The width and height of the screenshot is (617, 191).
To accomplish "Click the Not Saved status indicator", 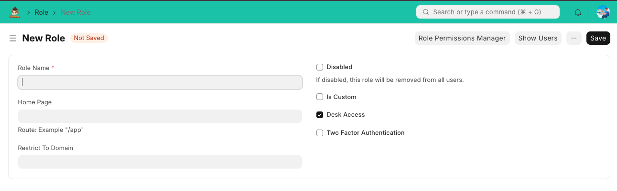I will tap(89, 38).
